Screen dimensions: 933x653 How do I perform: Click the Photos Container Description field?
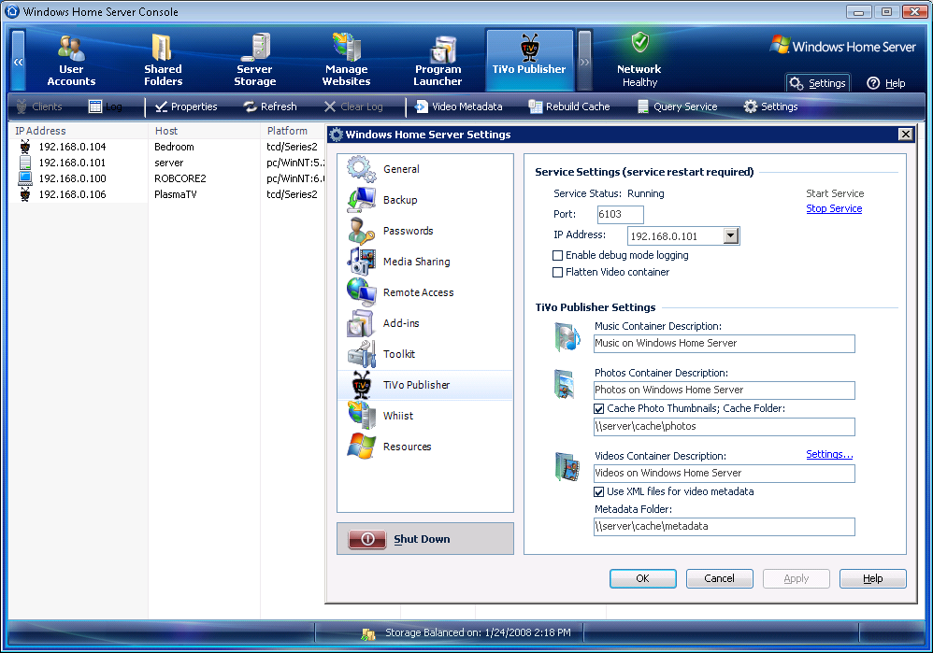(x=725, y=390)
